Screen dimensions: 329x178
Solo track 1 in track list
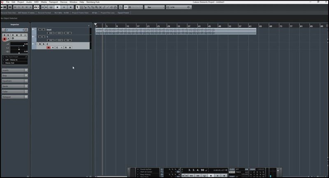point(44,37)
